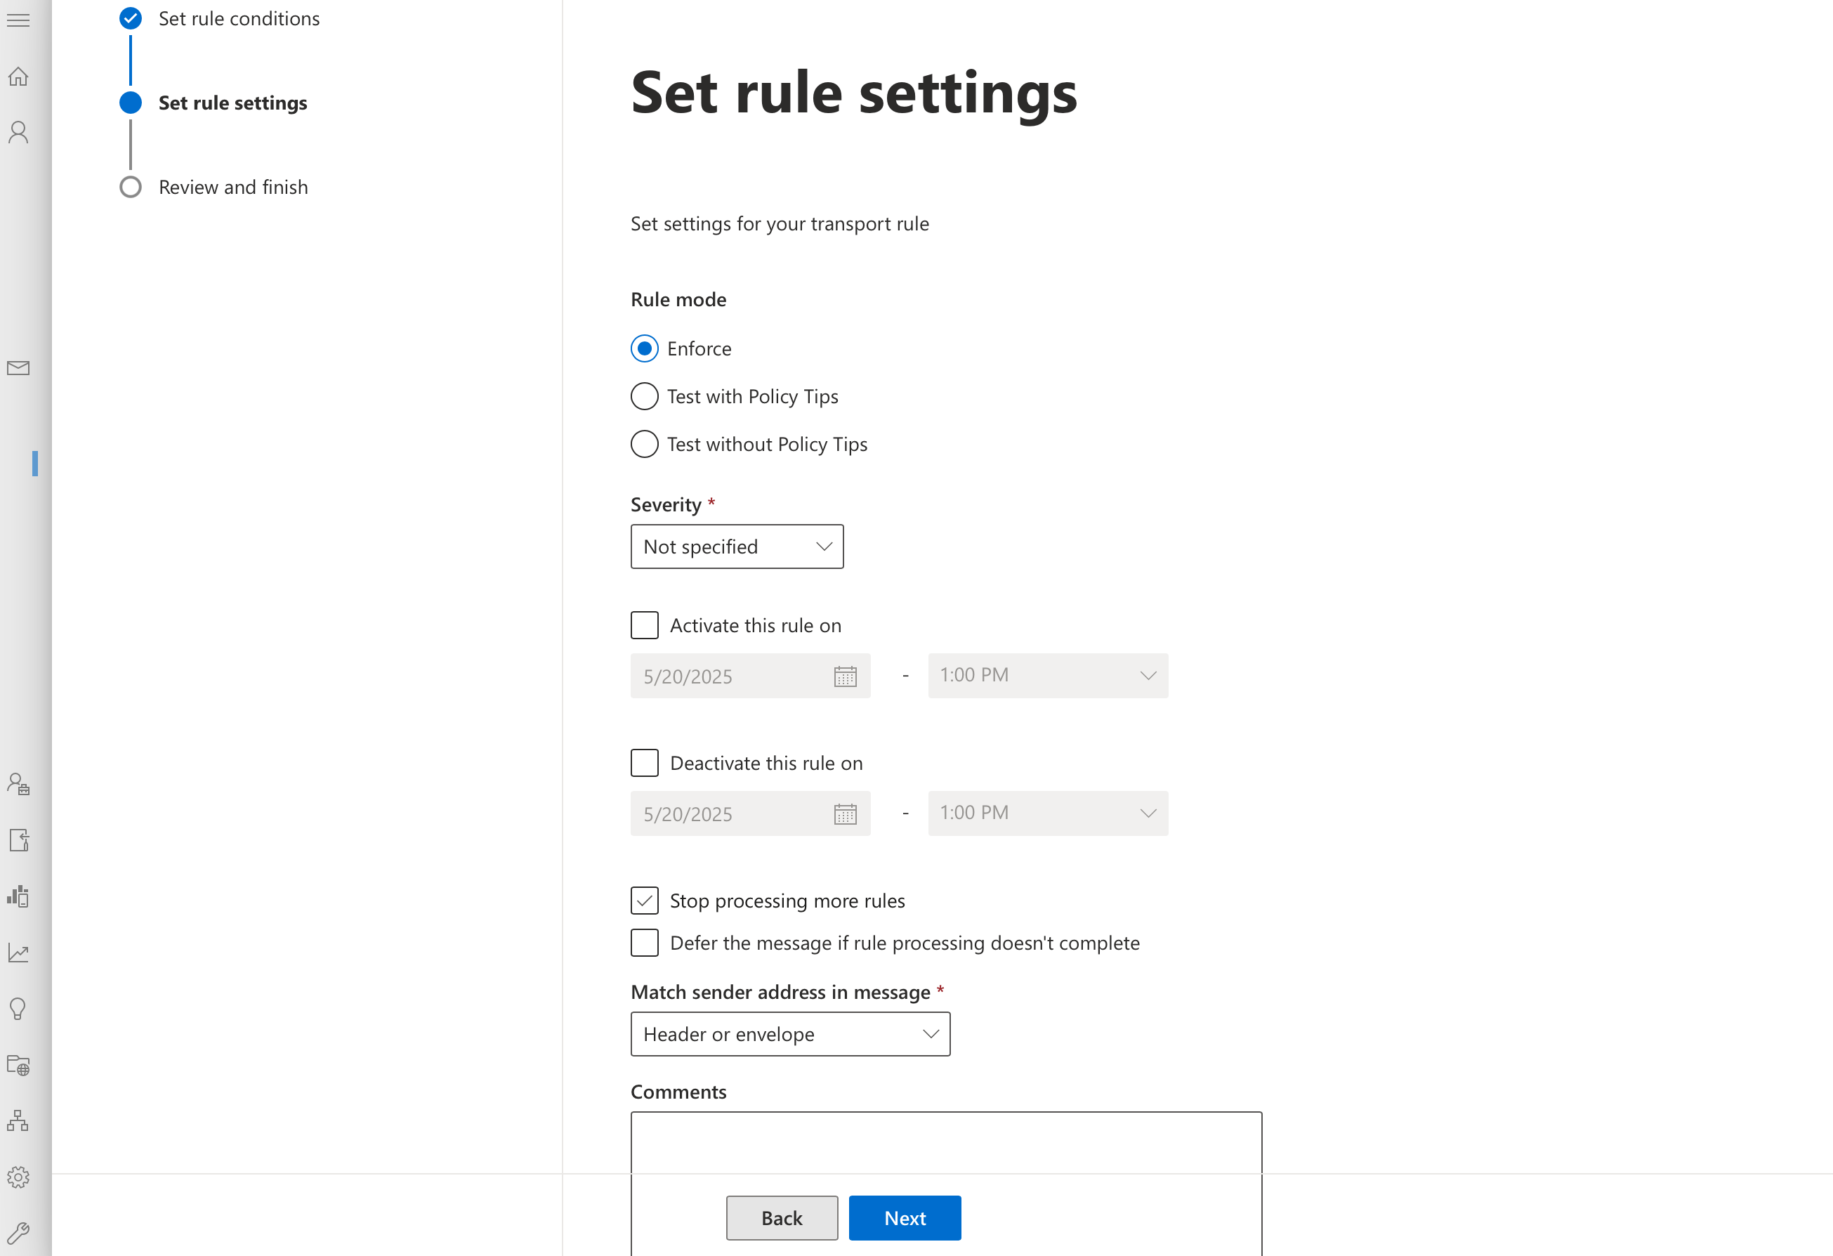Open activation time 1:00 PM dropdown
Screen dimensions: 1833x1256
pyautogui.click(x=1047, y=675)
